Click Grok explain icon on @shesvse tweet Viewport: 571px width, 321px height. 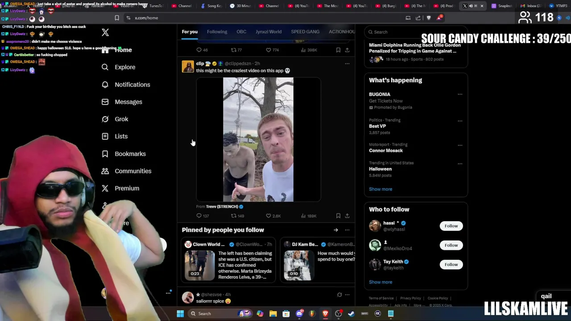click(339, 295)
